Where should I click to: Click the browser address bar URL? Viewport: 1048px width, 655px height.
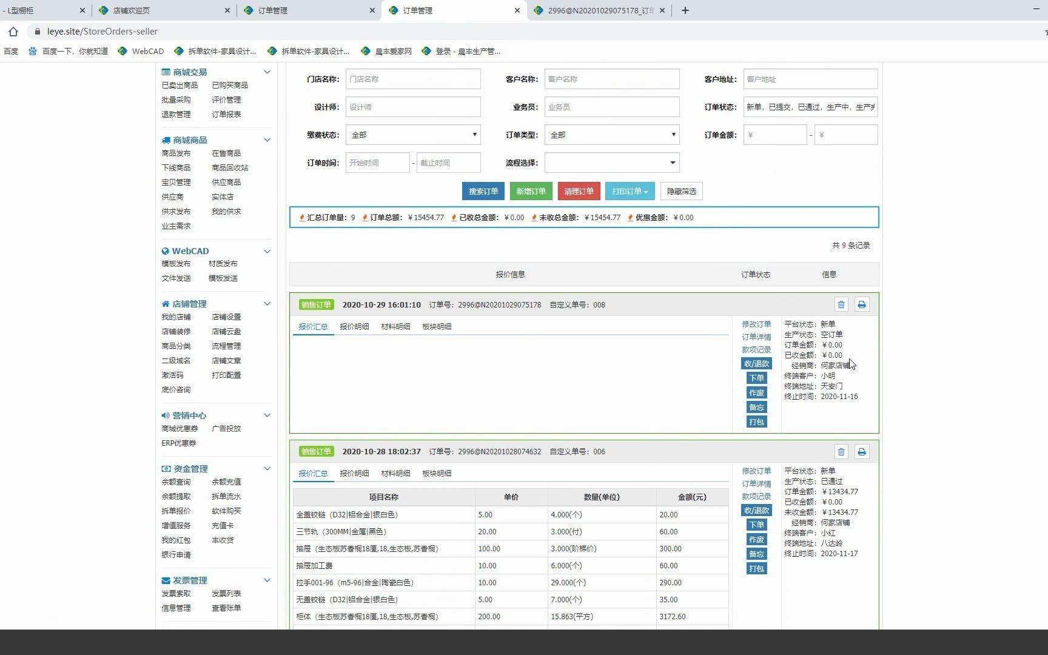(x=102, y=32)
